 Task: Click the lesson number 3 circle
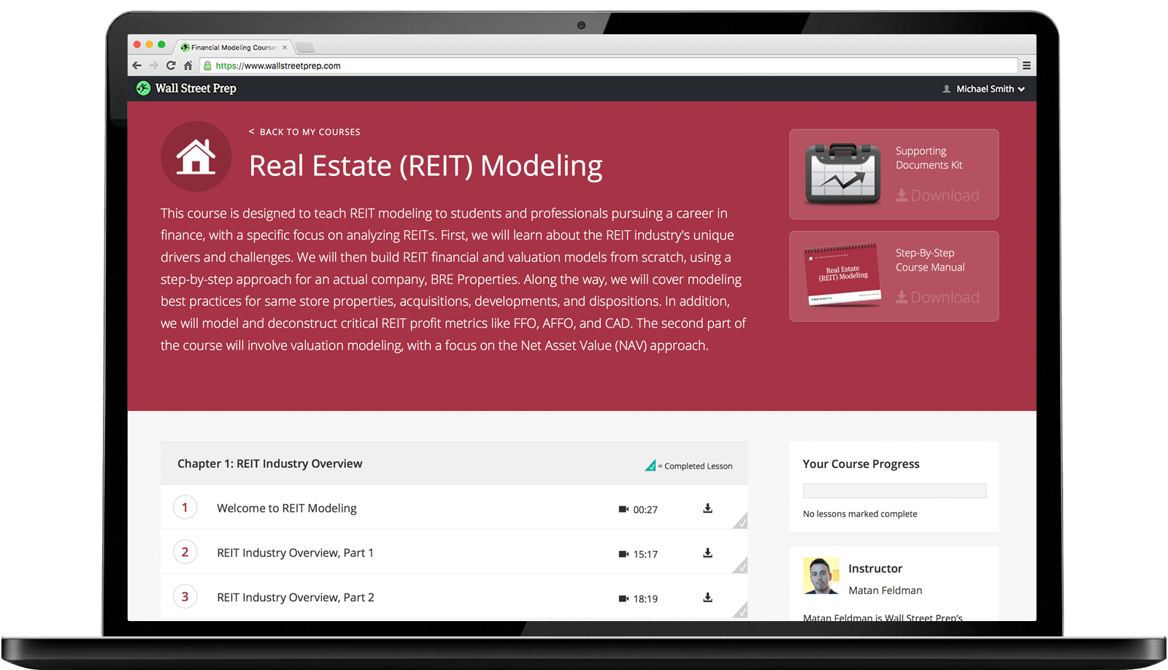(x=185, y=596)
